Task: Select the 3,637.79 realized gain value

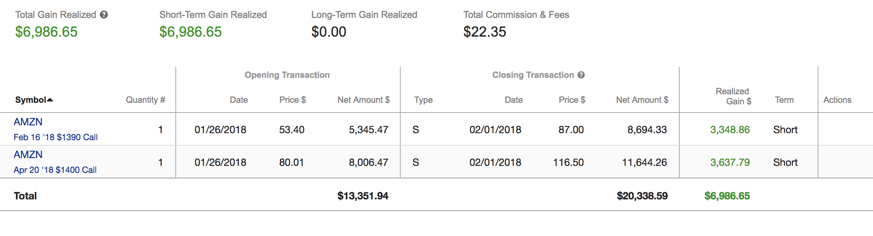Action: tap(730, 162)
